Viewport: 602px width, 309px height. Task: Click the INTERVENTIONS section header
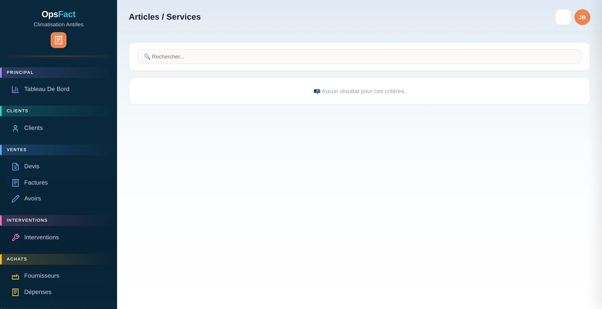(x=59, y=220)
